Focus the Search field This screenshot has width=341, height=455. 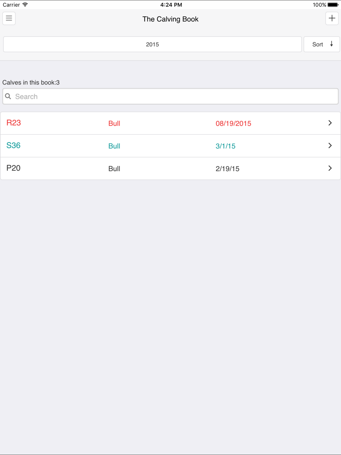coord(170,97)
